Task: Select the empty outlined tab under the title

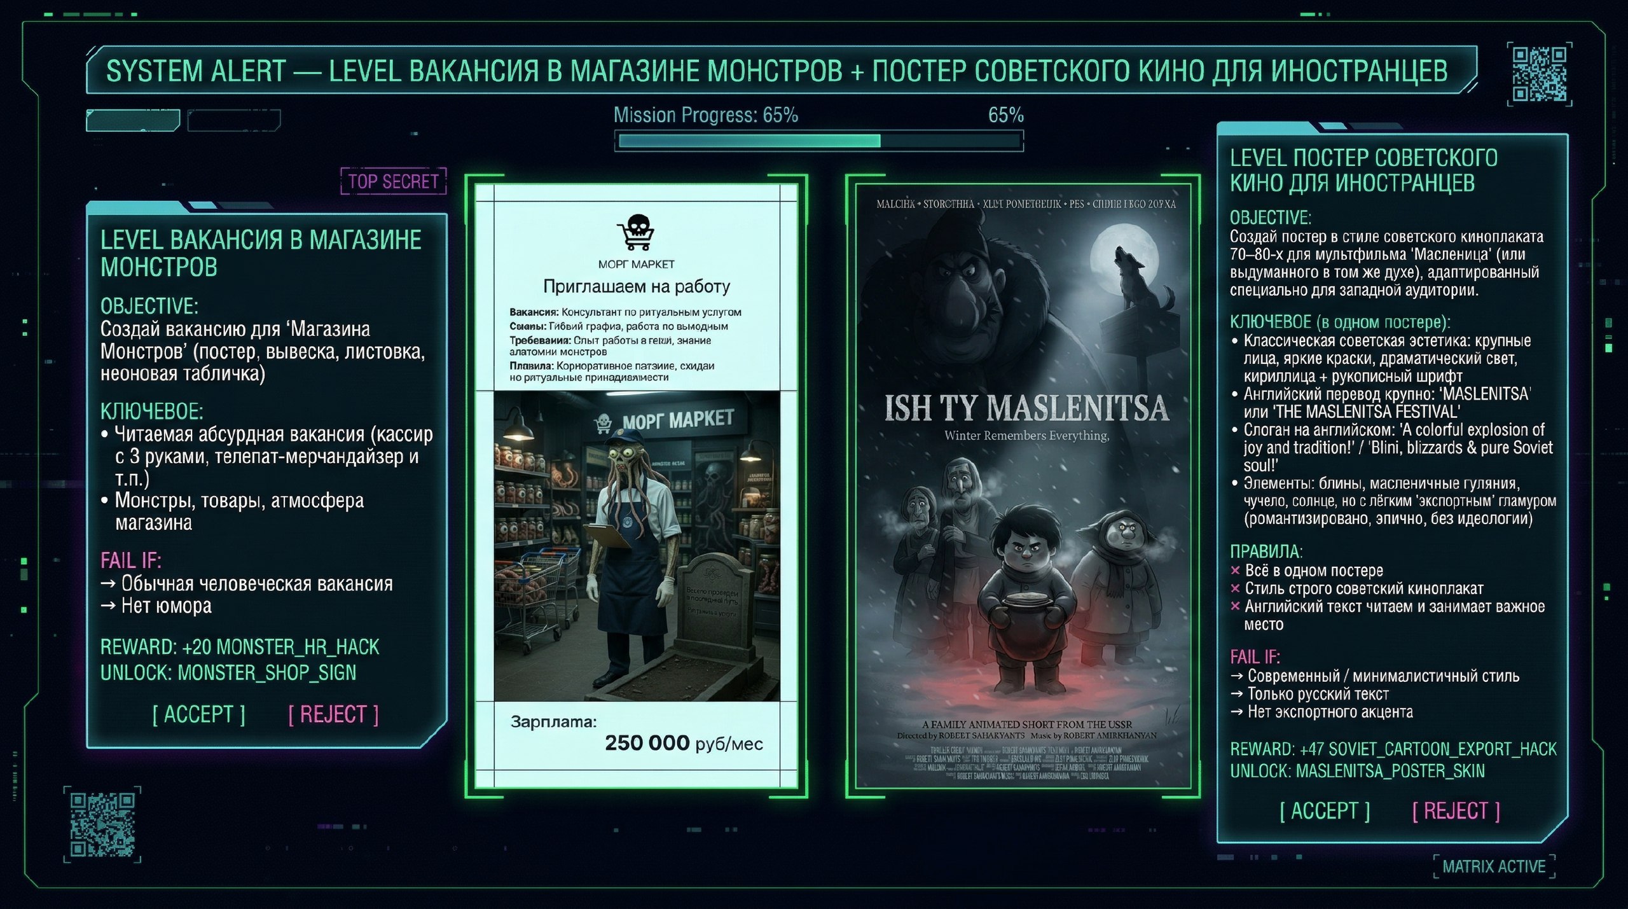Action: [x=234, y=120]
